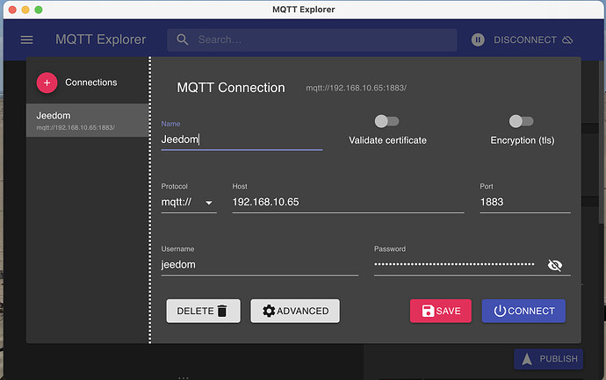Focus the Name field containing Jeedom
Image resolution: width=606 pixels, height=380 pixels.
[x=242, y=140]
